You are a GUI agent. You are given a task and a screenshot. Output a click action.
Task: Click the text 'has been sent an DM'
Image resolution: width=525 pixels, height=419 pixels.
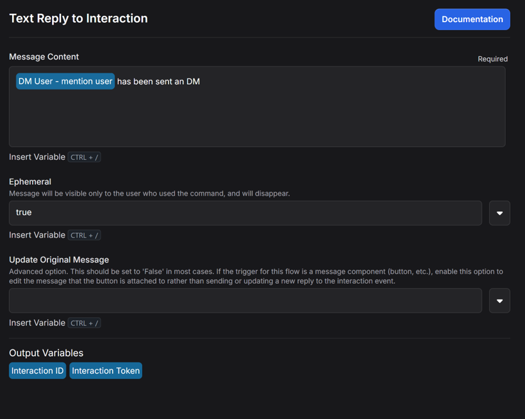(x=158, y=82)
